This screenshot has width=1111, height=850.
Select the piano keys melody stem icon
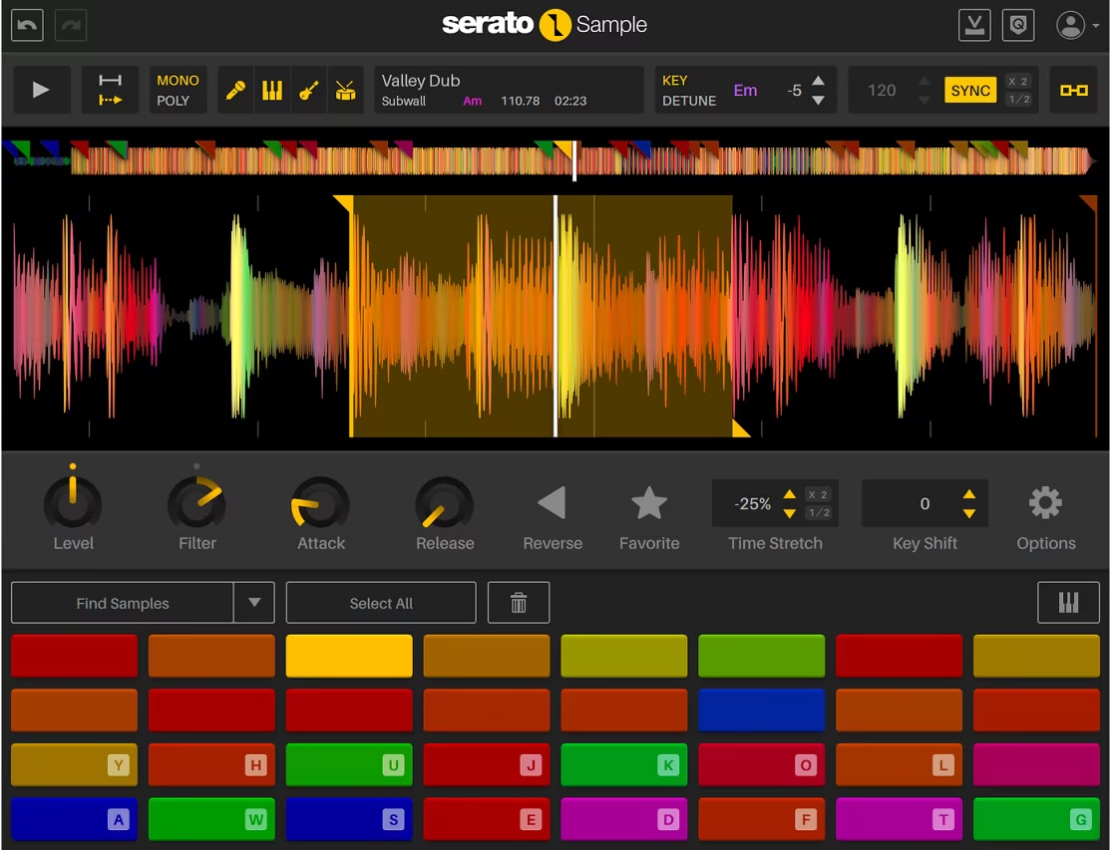(x=272, y=91)
